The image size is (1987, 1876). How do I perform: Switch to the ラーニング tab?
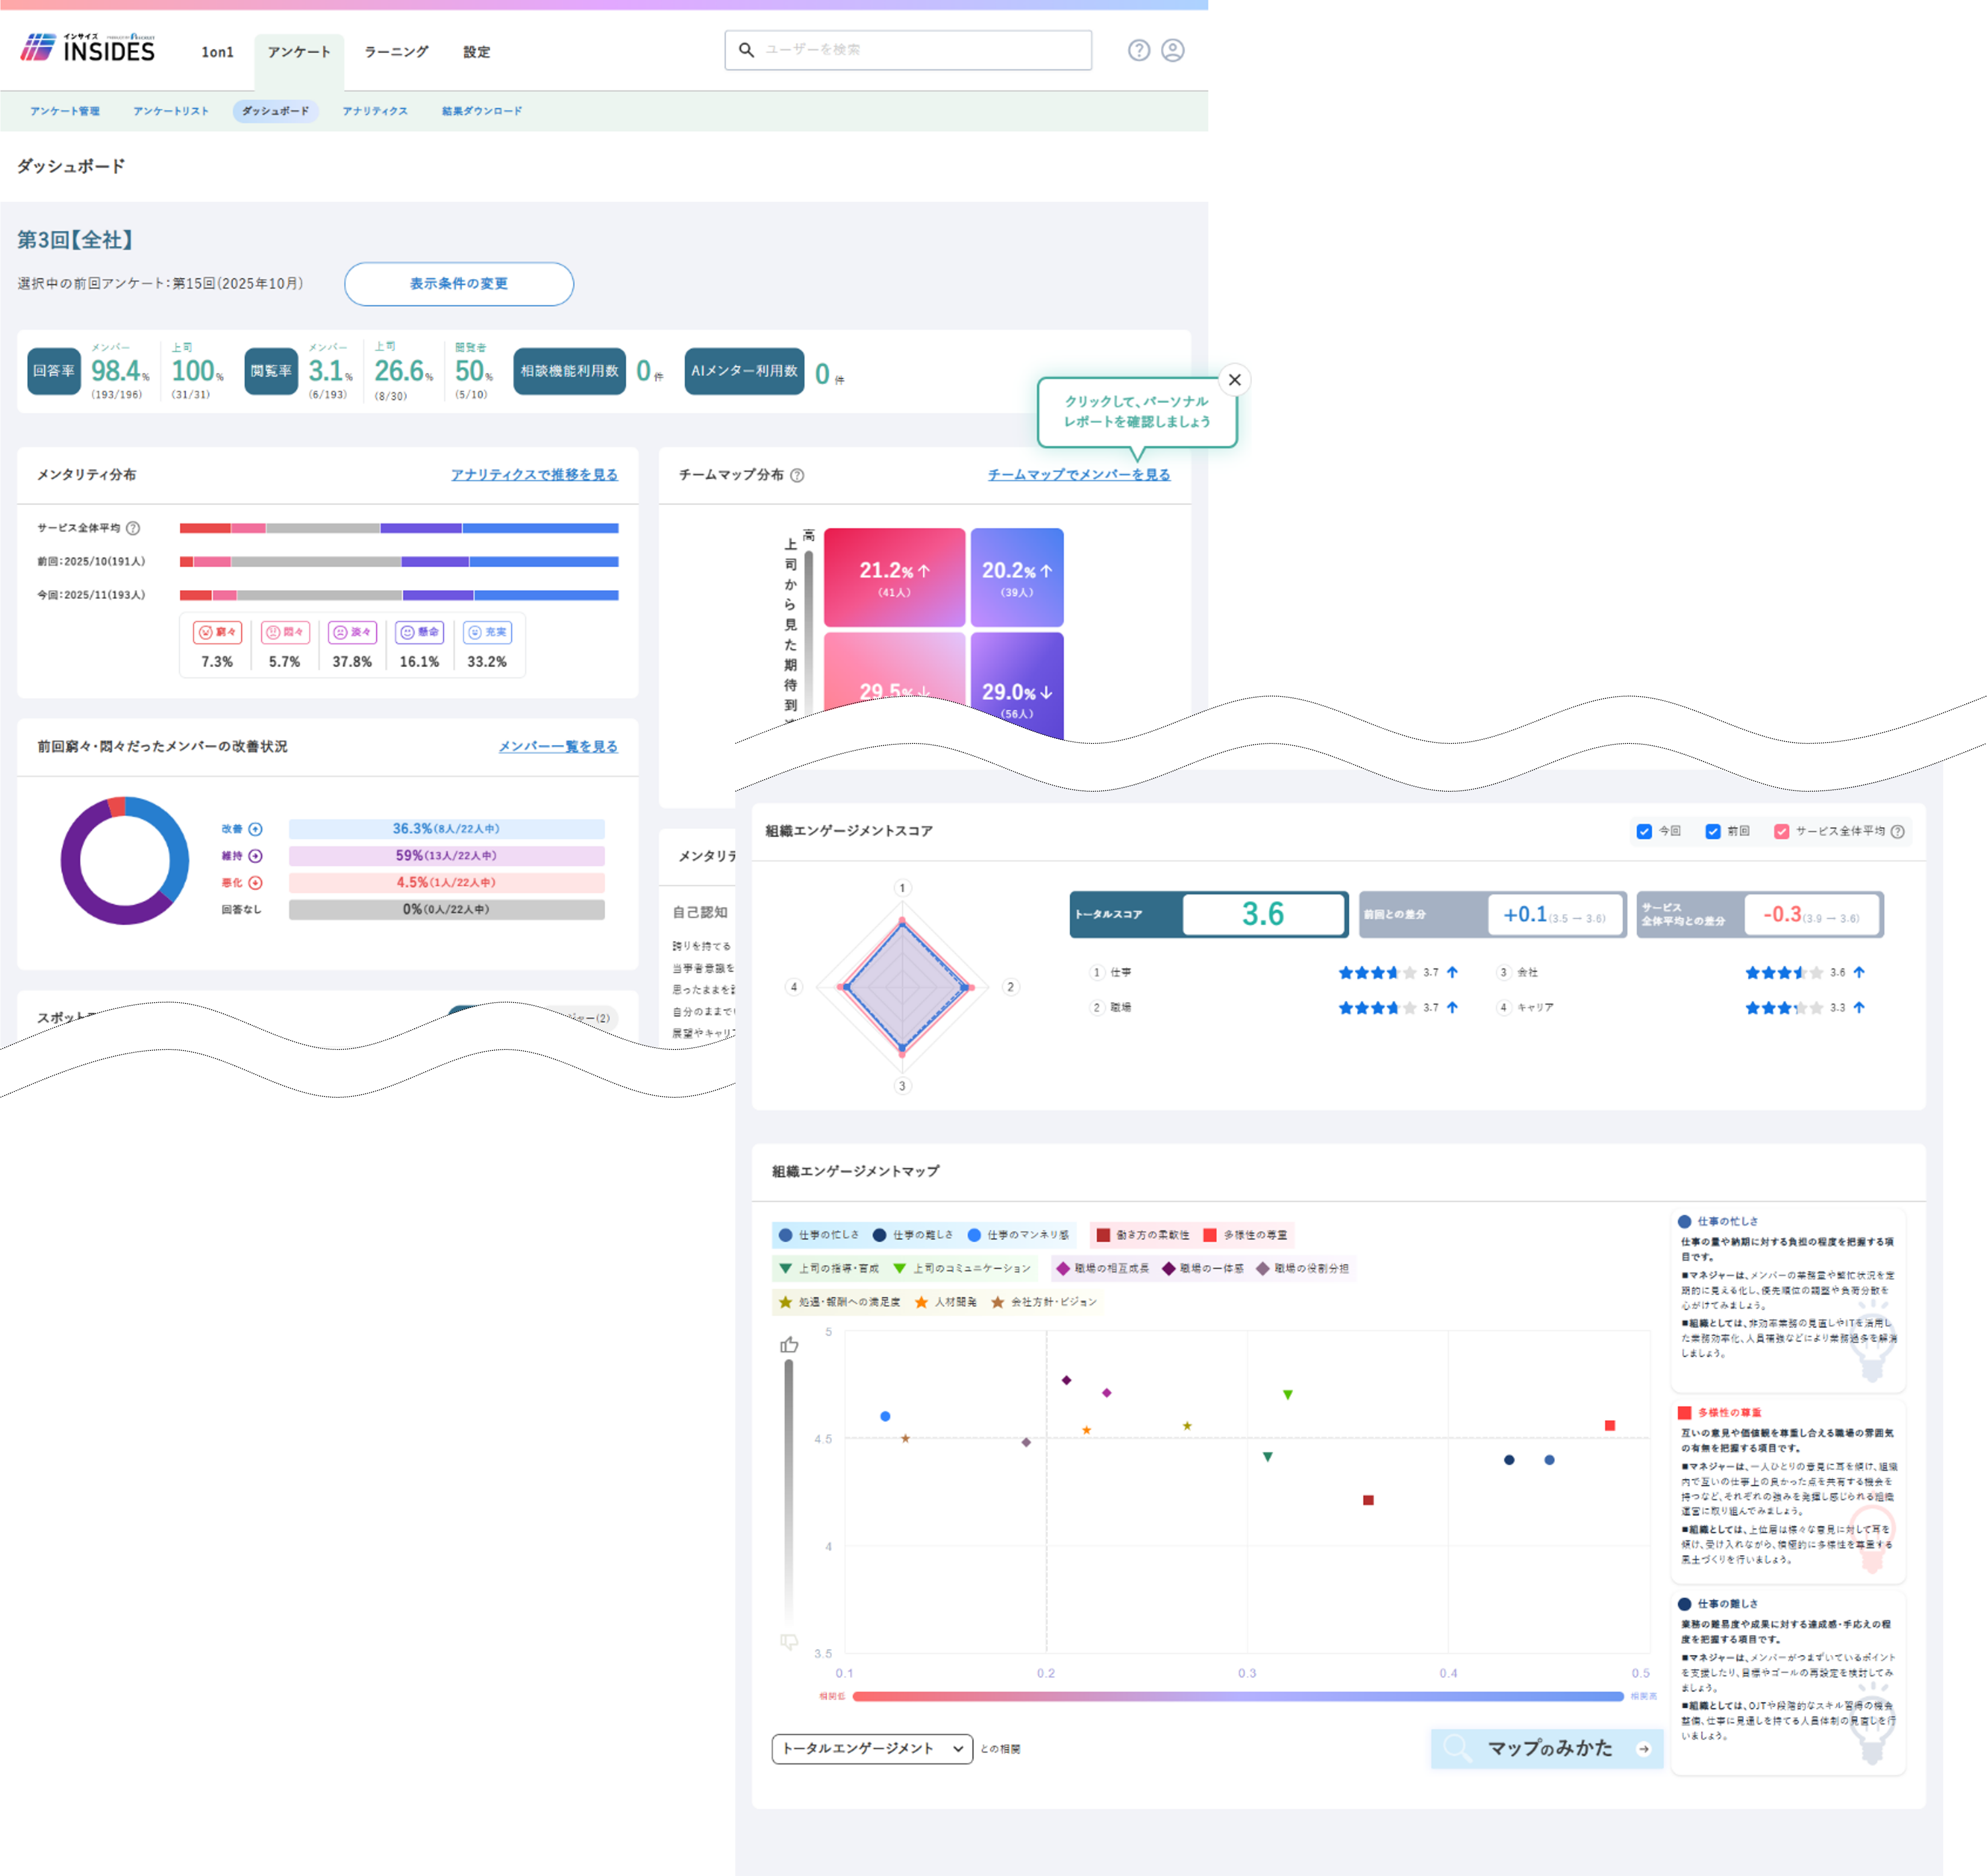tap(396, 52)
